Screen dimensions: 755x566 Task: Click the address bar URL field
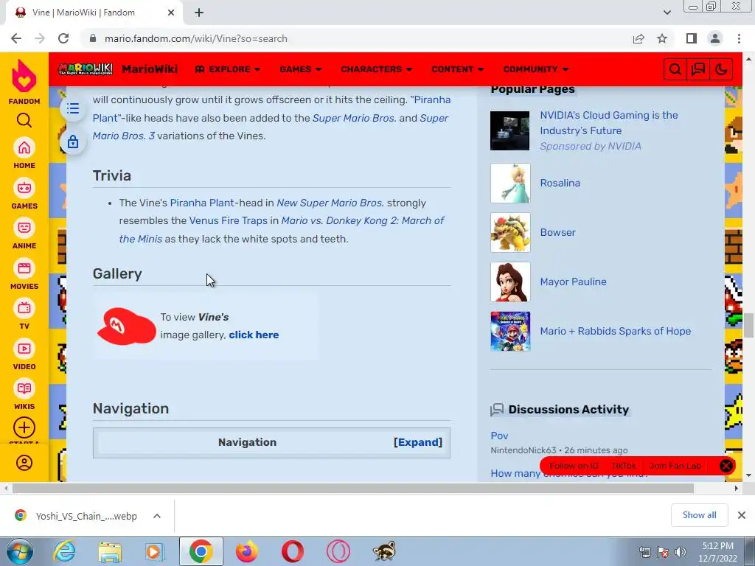point(356,38)
